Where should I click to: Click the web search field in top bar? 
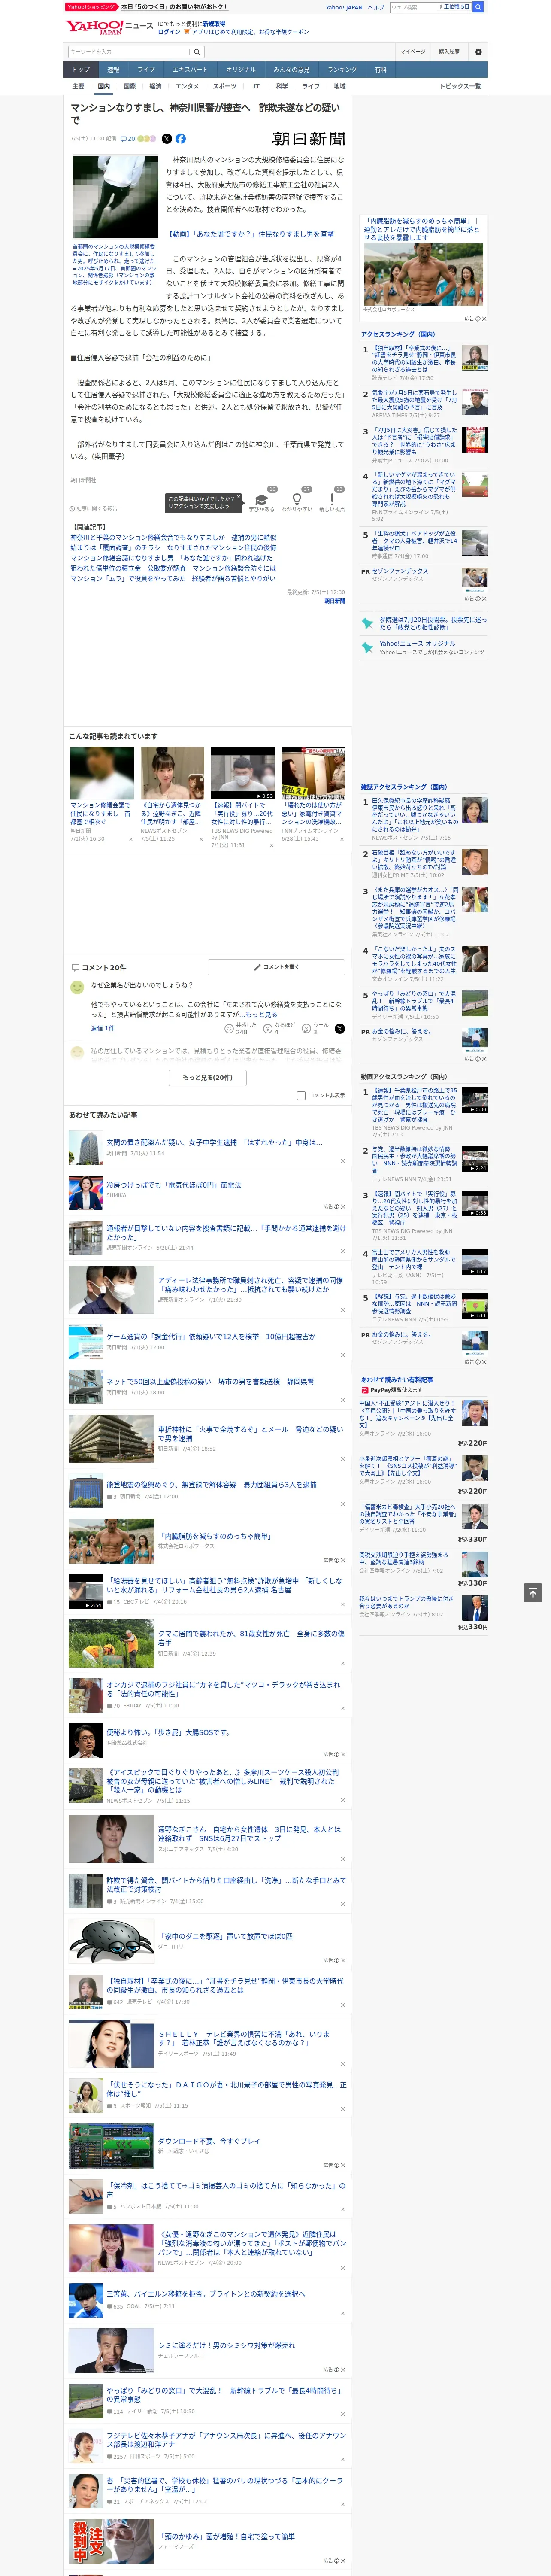coord(430,7)
